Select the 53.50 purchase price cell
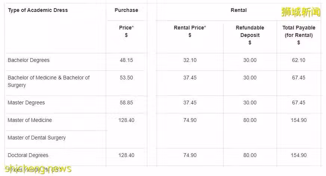326x176 pixels. click(126, 78)
